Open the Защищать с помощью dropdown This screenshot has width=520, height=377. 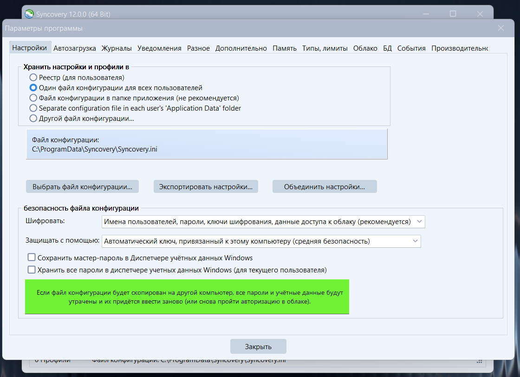(x=261, y=241)
